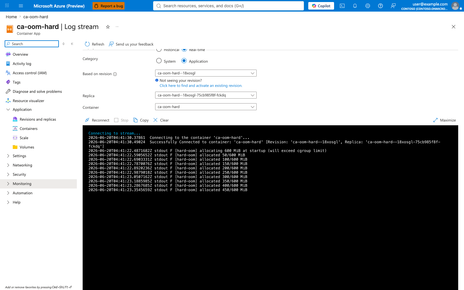Launch Cloud Shell from the header
Image resolution: width=464 pixels, height=290 pixels.
pyautogui.click(x=342, y=6)
